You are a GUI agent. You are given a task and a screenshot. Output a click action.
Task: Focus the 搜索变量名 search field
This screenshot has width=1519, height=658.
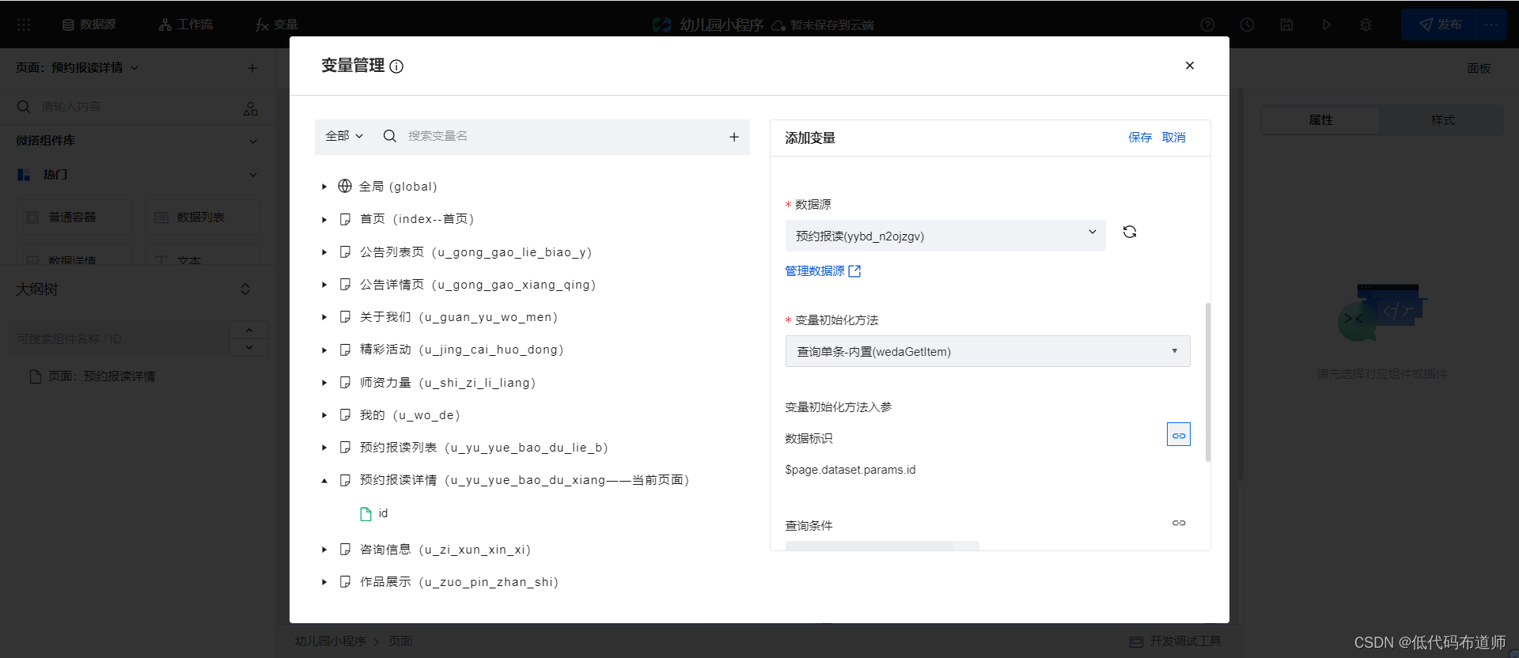point(562,136)
